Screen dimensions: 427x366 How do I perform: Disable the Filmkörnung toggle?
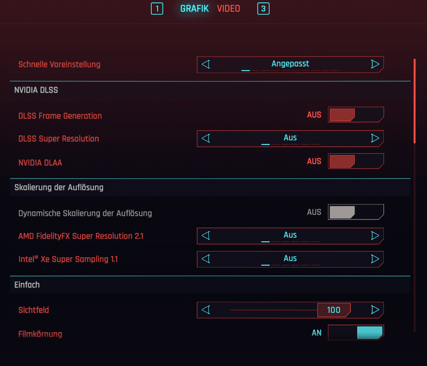click(x=356, y=332)
